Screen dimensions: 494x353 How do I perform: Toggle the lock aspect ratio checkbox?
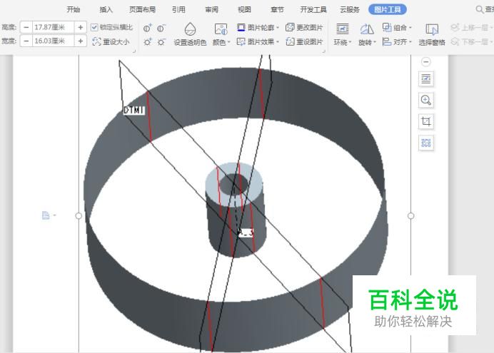[x=96, y=27]
